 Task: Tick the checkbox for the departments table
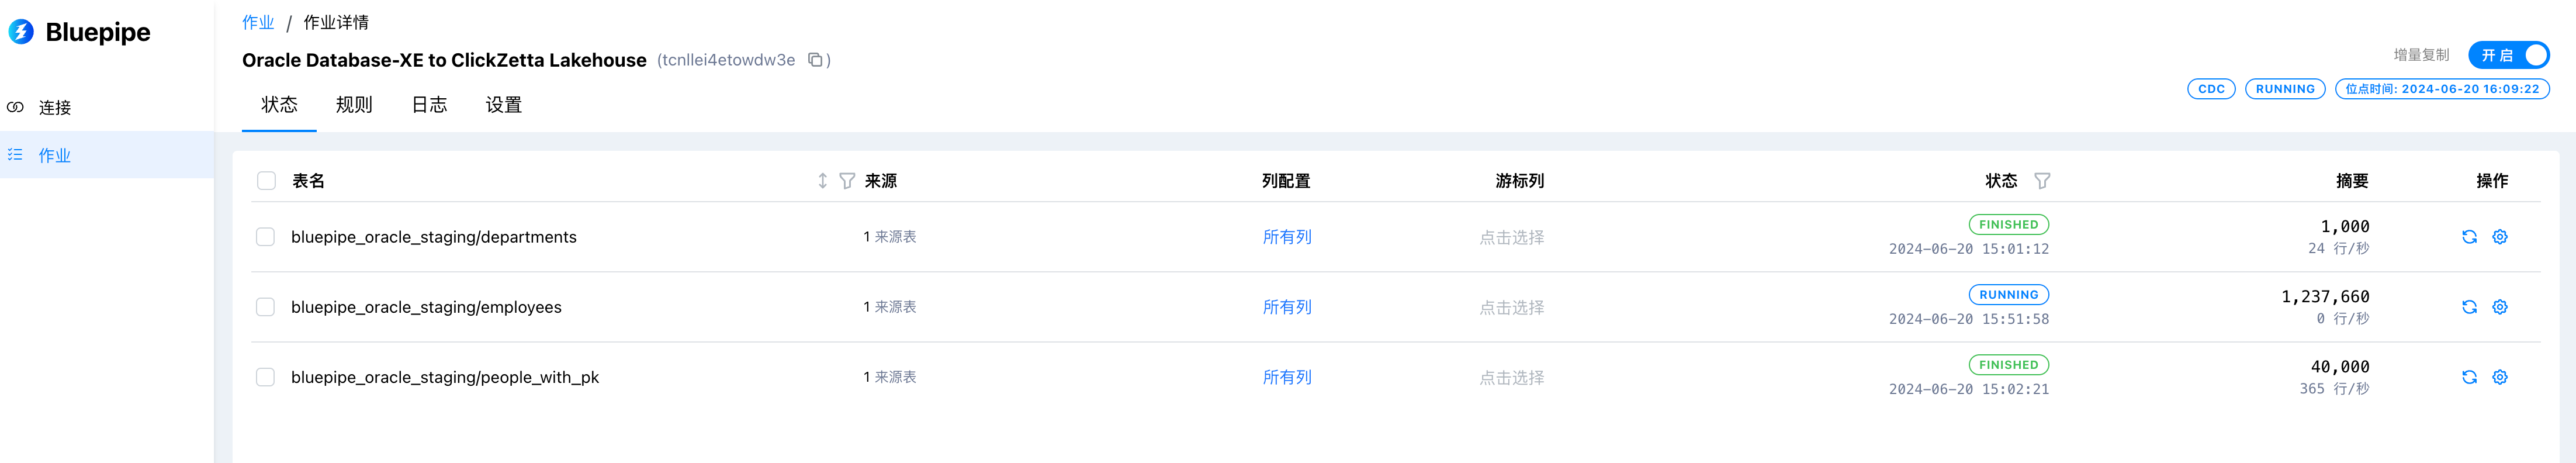(x=265, y=237)
